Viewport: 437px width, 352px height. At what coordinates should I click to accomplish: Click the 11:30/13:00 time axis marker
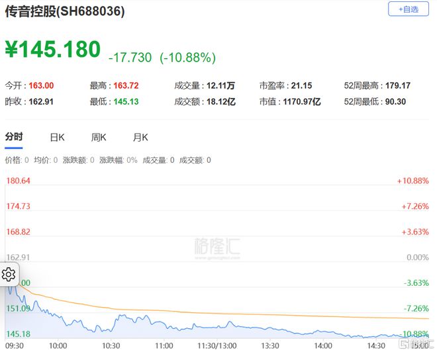(x=217, y=346)
